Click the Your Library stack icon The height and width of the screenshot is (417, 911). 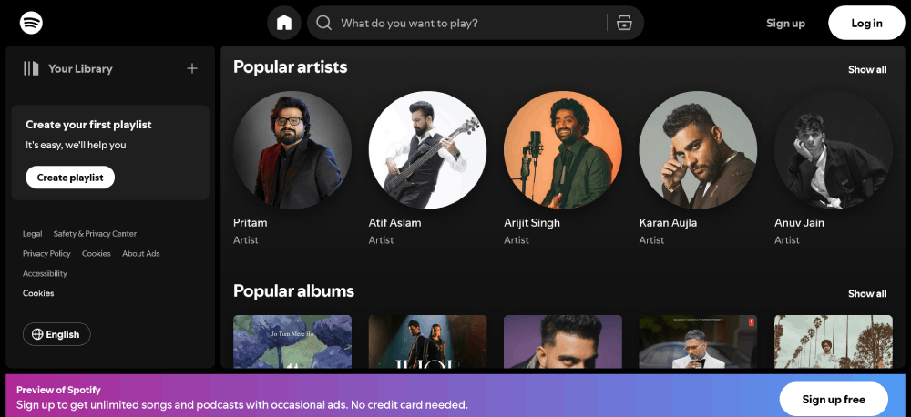32,68
